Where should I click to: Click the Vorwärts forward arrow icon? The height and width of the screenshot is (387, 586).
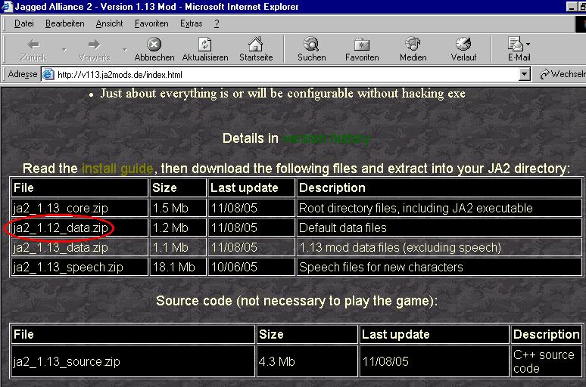94,45
